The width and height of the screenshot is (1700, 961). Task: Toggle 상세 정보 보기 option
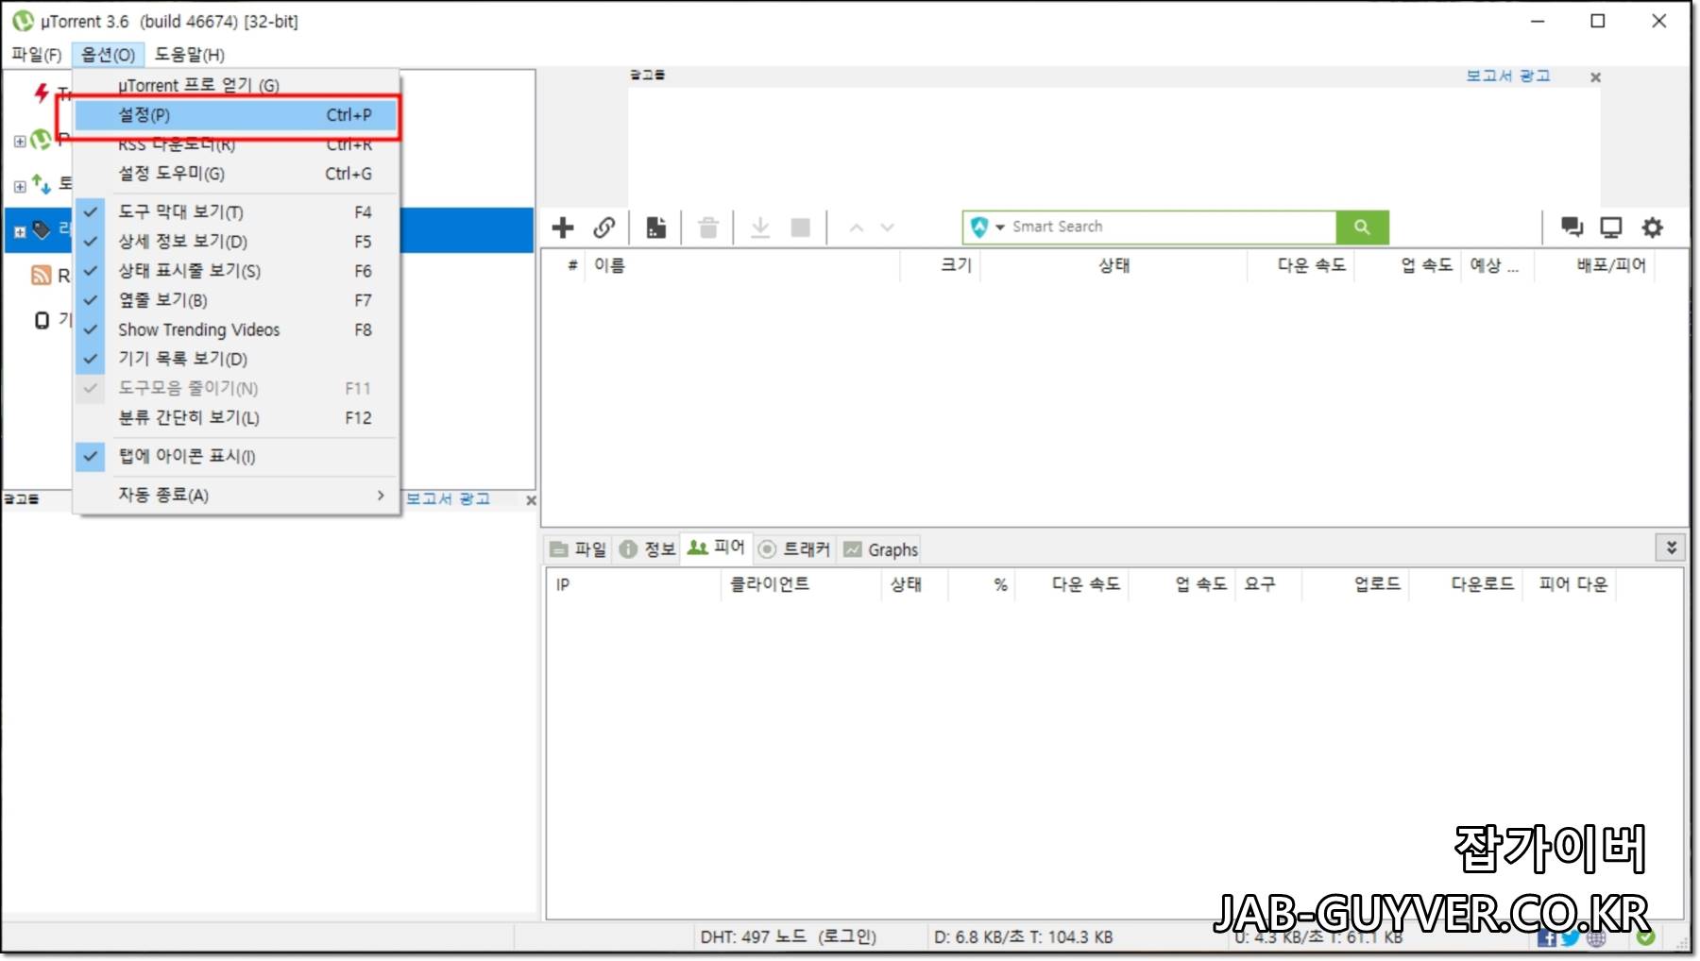click(x=236, y=241)
